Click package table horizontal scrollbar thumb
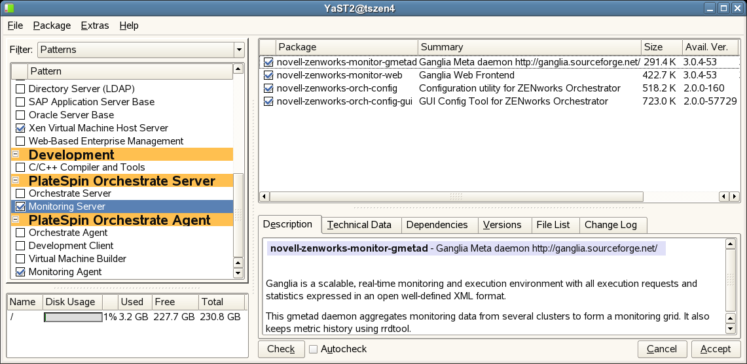 456,197
